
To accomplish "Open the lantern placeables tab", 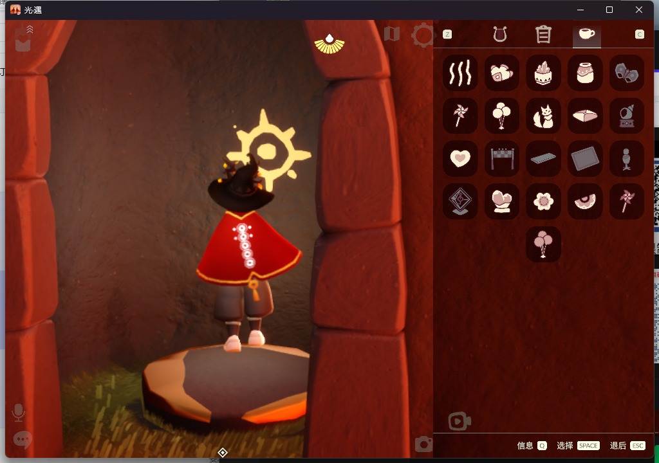I will pyautogui.click(x=543, y=35).
